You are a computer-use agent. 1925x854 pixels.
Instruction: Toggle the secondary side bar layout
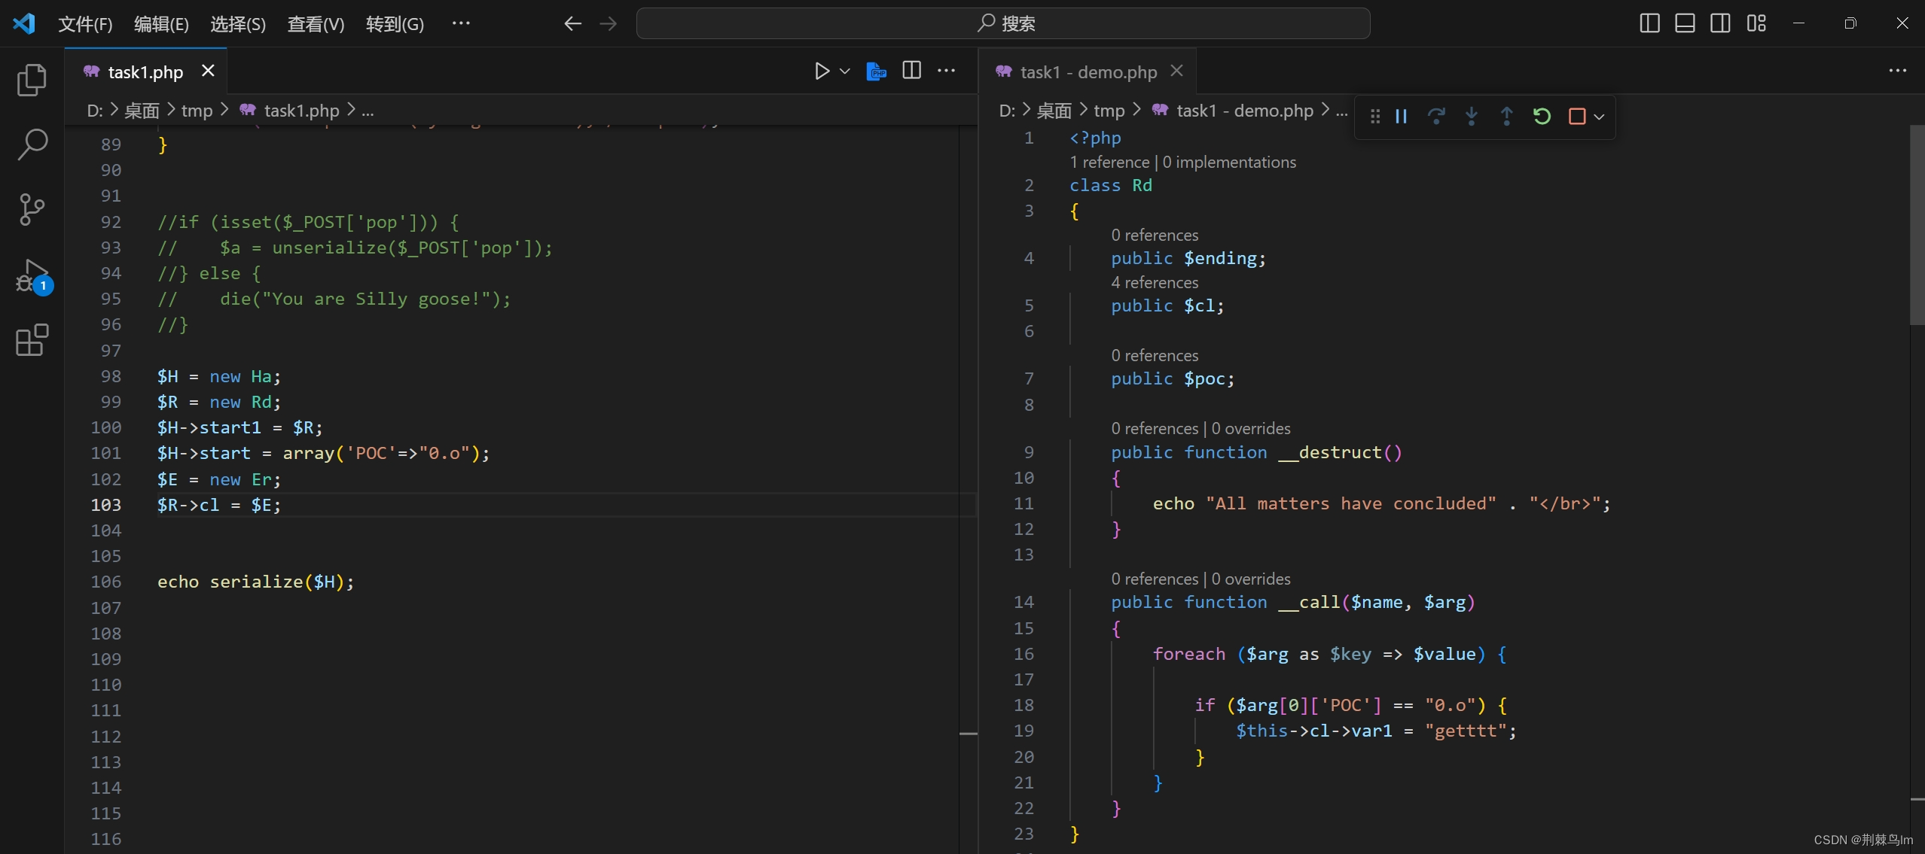pyautogui.click(x=1720, y=23)
